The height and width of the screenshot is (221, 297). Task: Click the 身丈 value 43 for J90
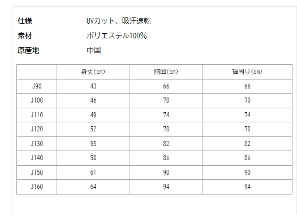[93, 86]
